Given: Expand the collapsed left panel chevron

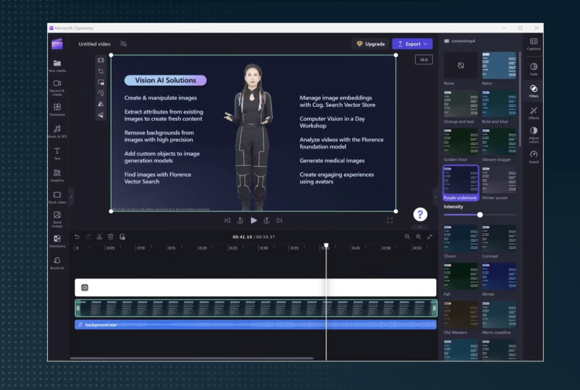Looking at the screenshot, I should click(71, 196).
